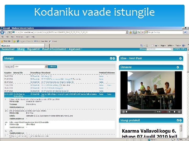The image size is (189, 141).
Task: Click the Filtreeri button
Action: (52, 67)
